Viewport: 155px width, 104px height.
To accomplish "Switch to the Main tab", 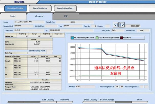I will [x=13, y=16].
